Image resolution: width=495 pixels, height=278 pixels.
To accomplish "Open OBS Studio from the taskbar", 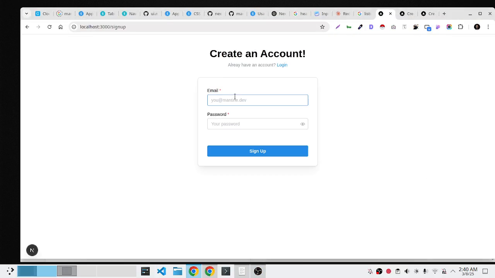I will coord(258,271).
